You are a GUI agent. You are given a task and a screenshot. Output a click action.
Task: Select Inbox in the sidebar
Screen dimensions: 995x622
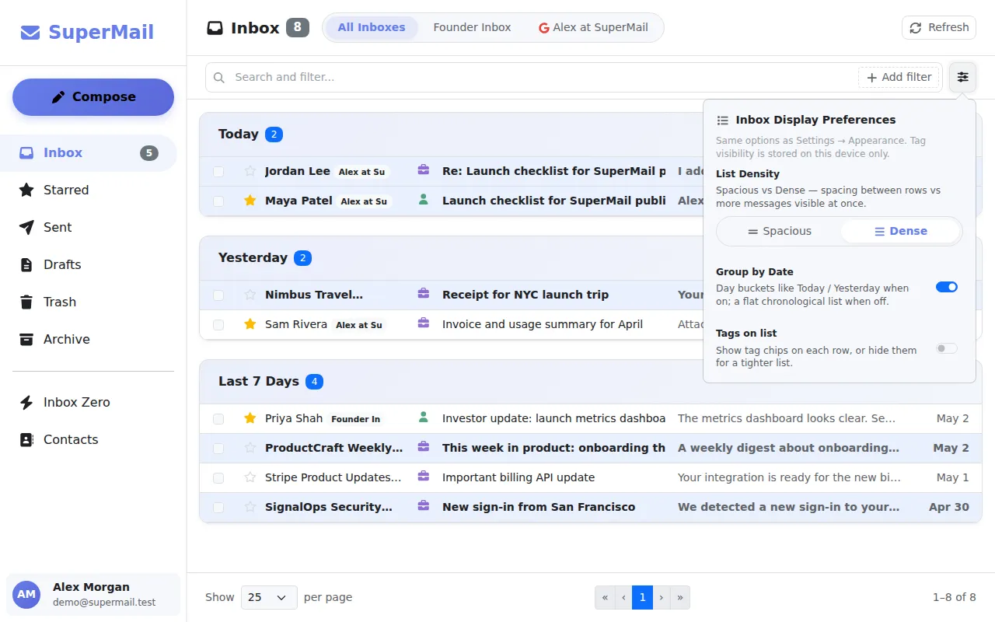click(89, 152)
